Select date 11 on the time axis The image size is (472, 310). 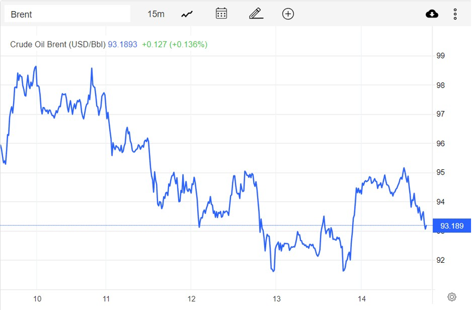pyautogui.click(x=106, y=298)
